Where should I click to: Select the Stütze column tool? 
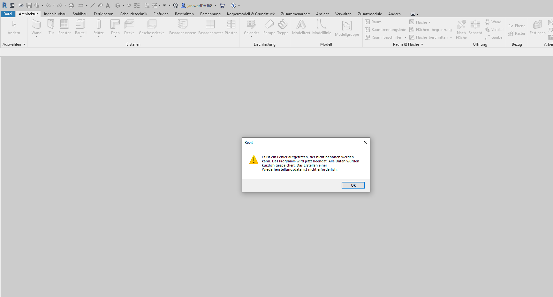click(x=99, y=28)
